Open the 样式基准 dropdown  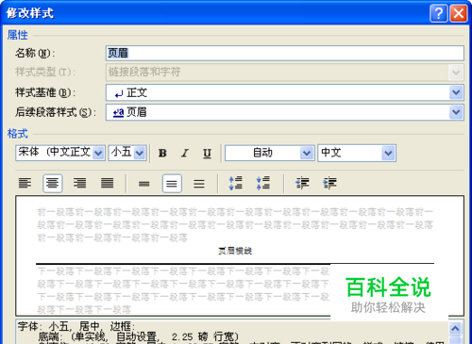(456, 92)
